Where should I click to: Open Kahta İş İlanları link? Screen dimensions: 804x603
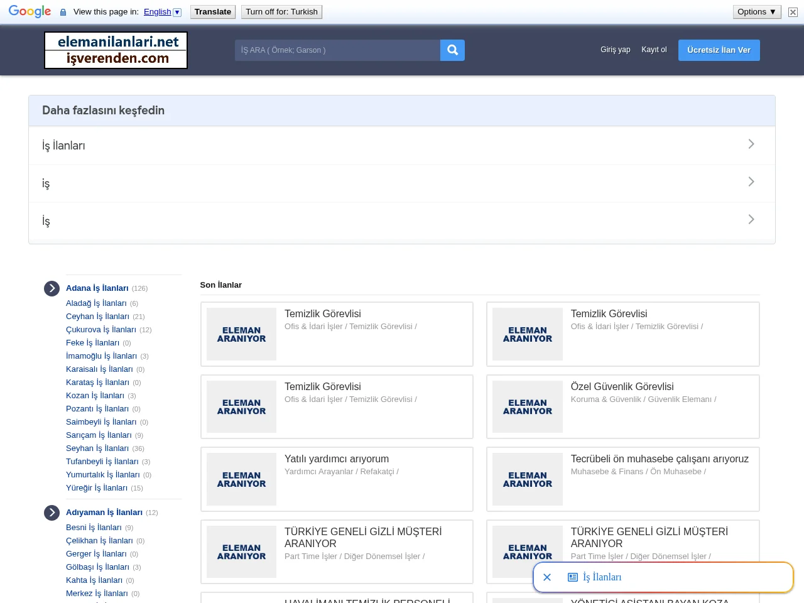94,580
